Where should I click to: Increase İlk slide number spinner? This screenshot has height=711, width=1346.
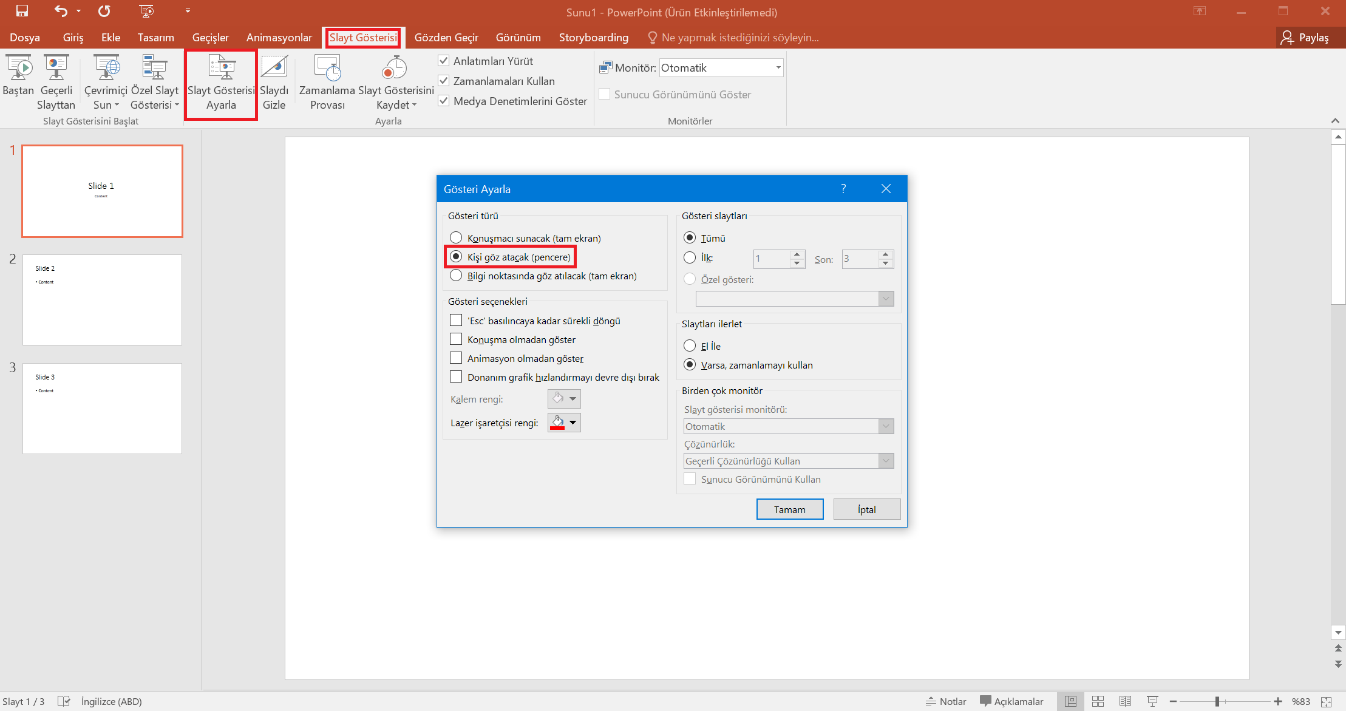[x=797, y=254]
